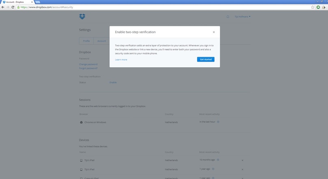Select the Account - Dropbox browser tab

(17, 2)
